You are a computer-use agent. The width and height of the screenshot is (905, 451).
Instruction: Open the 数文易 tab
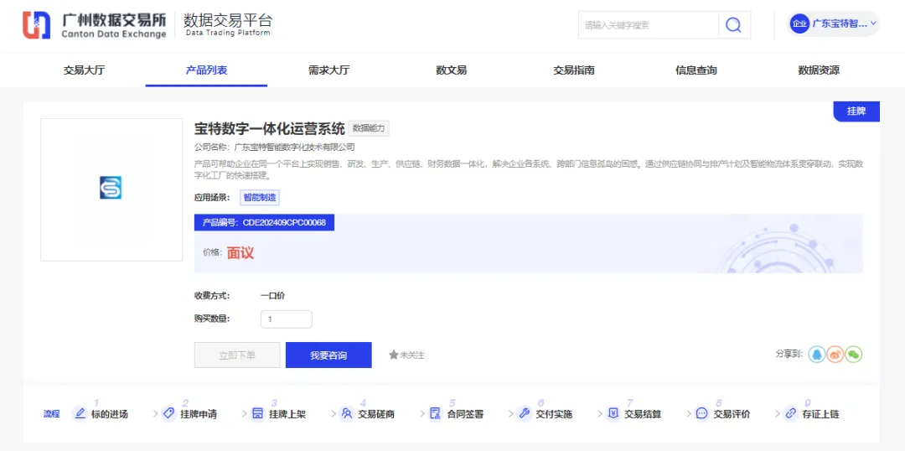click(452, 70)
